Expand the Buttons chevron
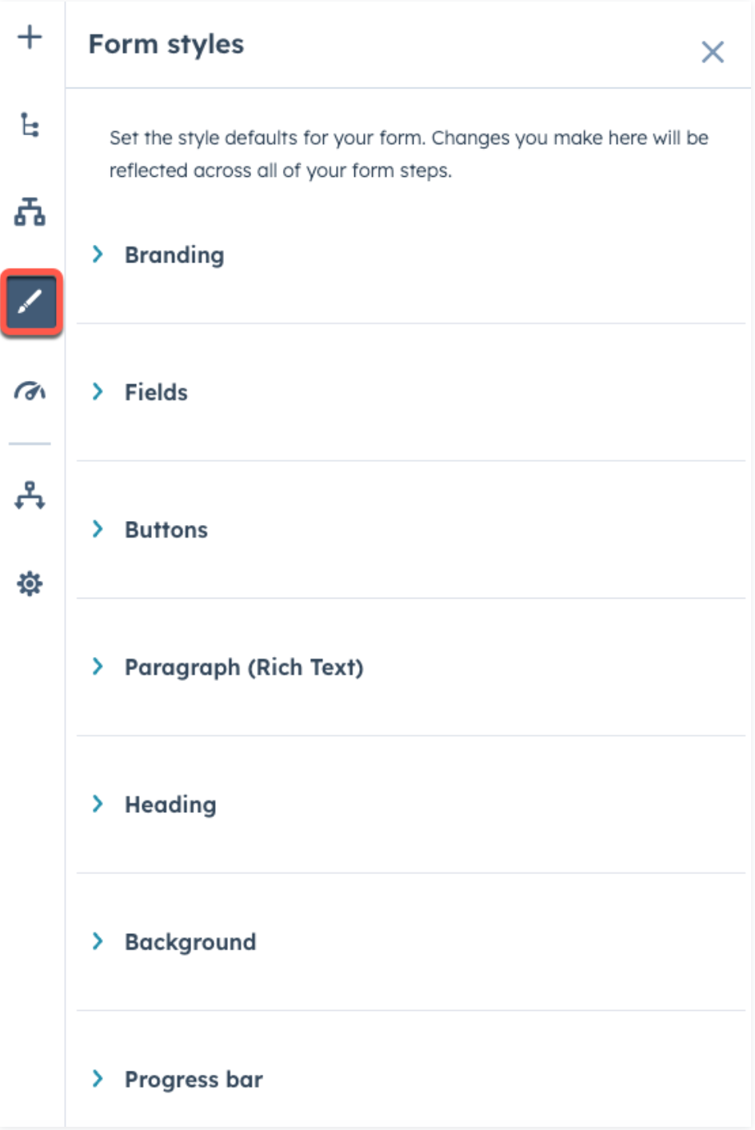The width and height of the screenshot is (755, 1130). pyautogui.click(x=98, y=529)
